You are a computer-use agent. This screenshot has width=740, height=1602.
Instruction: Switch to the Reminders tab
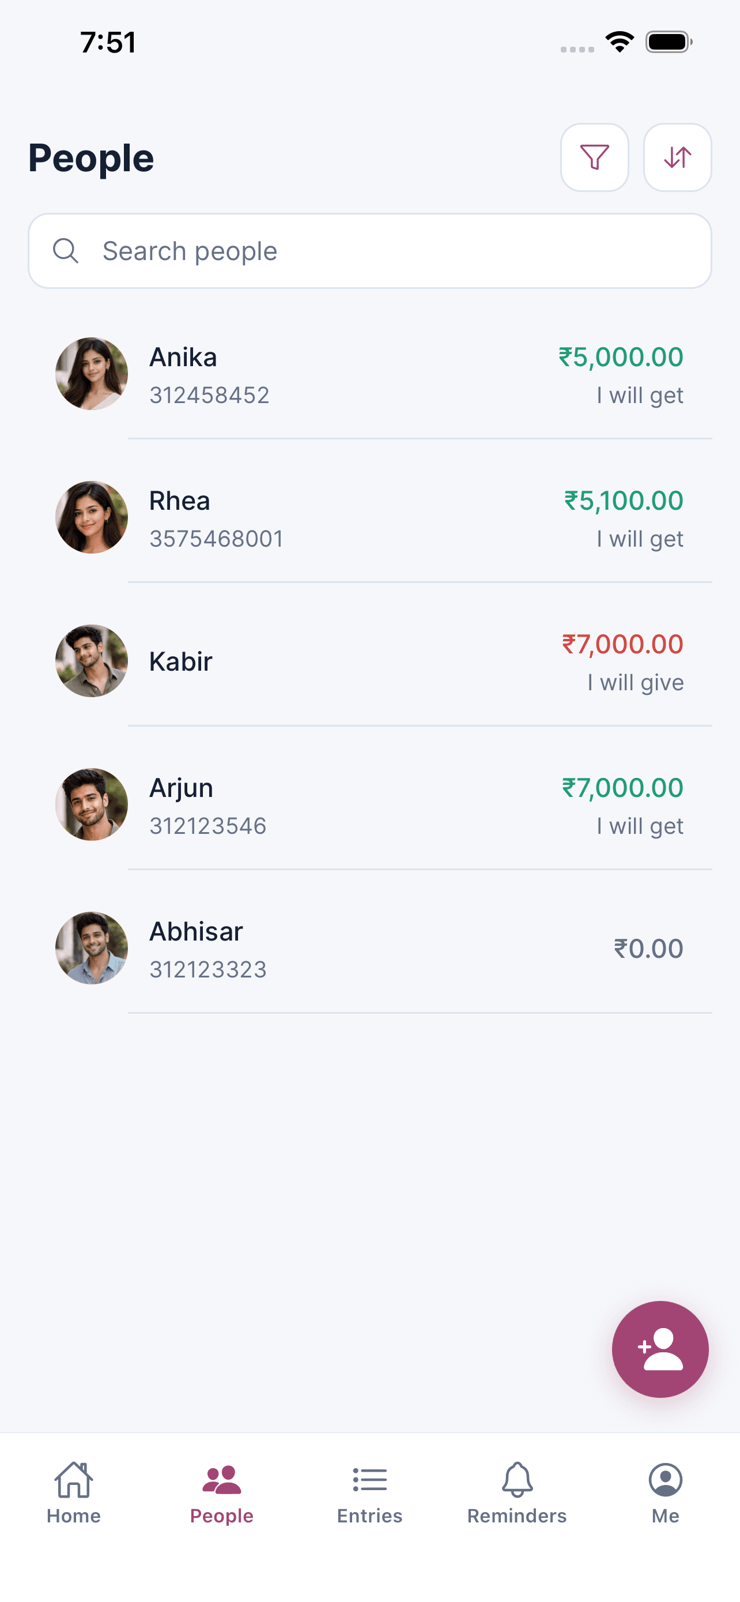(x=517, y=1492)
